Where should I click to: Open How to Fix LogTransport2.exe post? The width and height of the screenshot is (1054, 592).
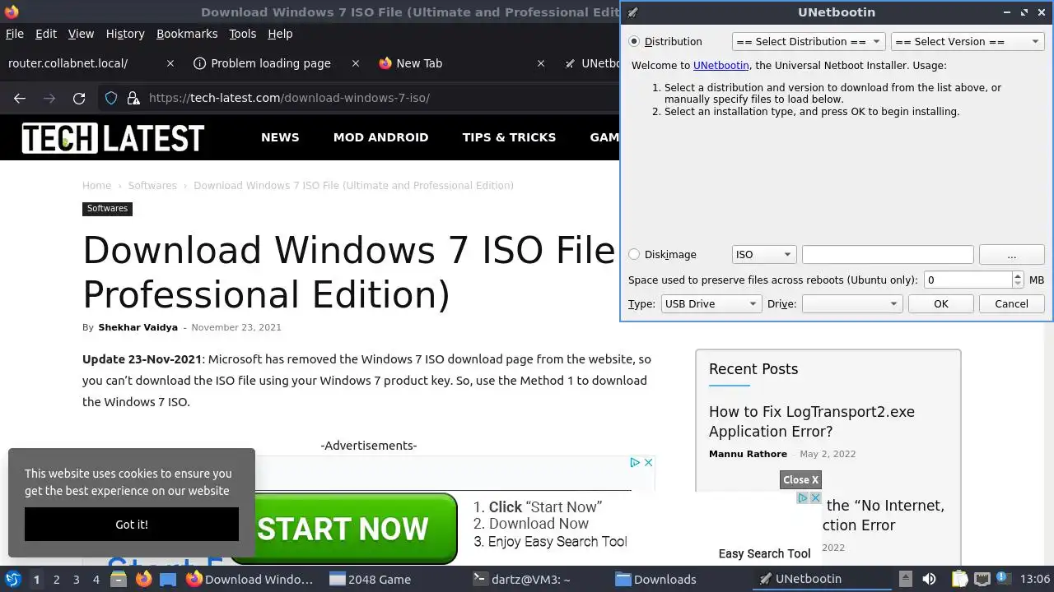pos(812,422)
